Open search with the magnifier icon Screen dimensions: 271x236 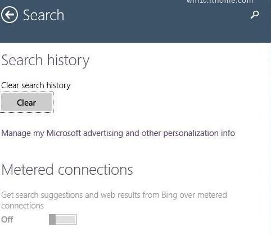click(x=255, y=15)
